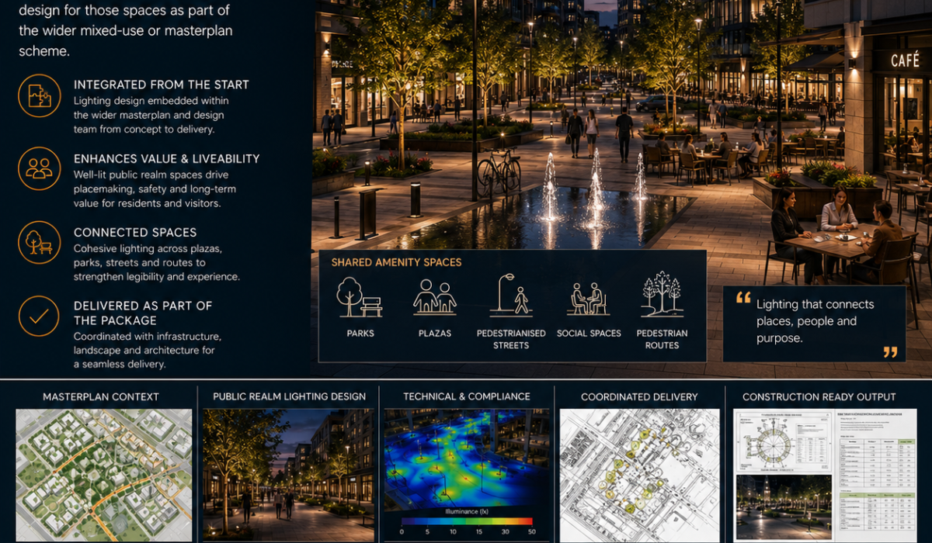Click the Technical & Compliance heading

(x=467, y=396)
